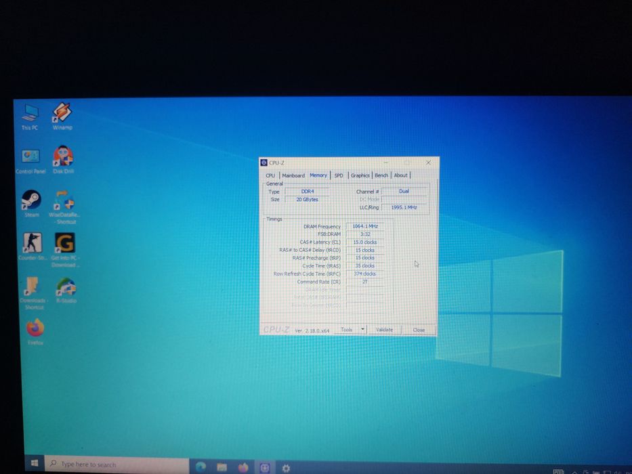Switch to the CPU tab
Viewport: 632px width, 474px height.
pyautogui.click(x=270, y=175)
